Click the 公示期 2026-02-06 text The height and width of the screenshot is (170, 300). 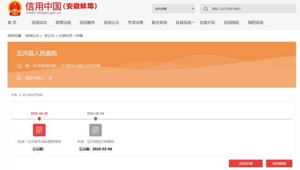point(96,149)
